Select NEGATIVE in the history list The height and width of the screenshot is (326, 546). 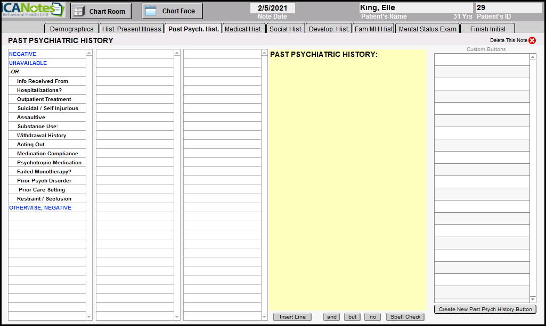click(23, 54)
